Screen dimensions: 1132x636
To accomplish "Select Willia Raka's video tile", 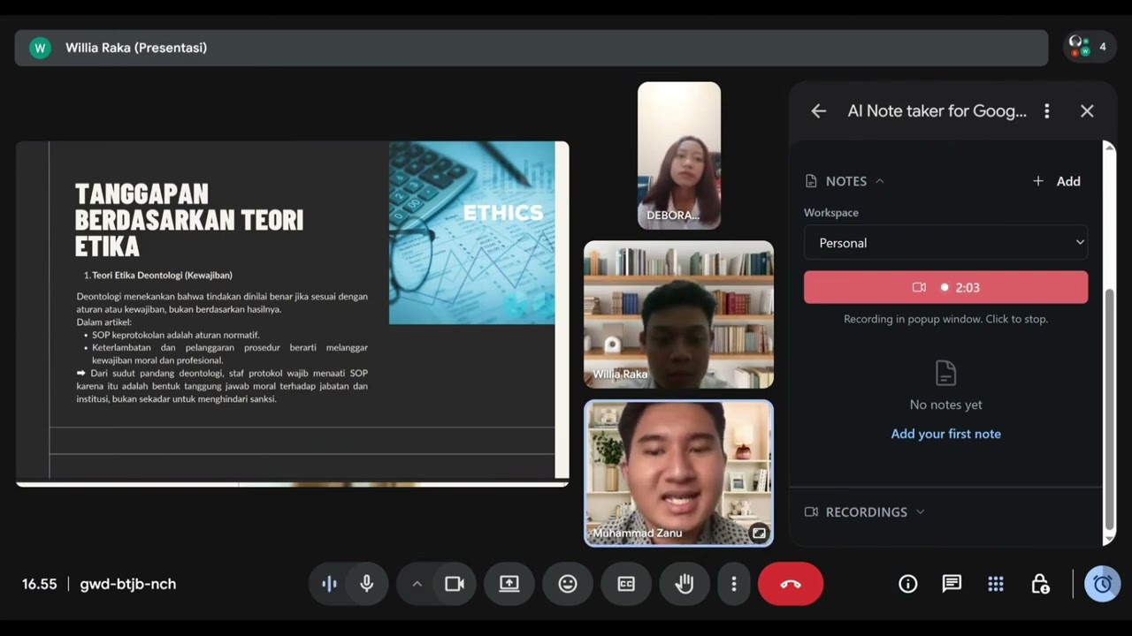I will tap(678, 314).
